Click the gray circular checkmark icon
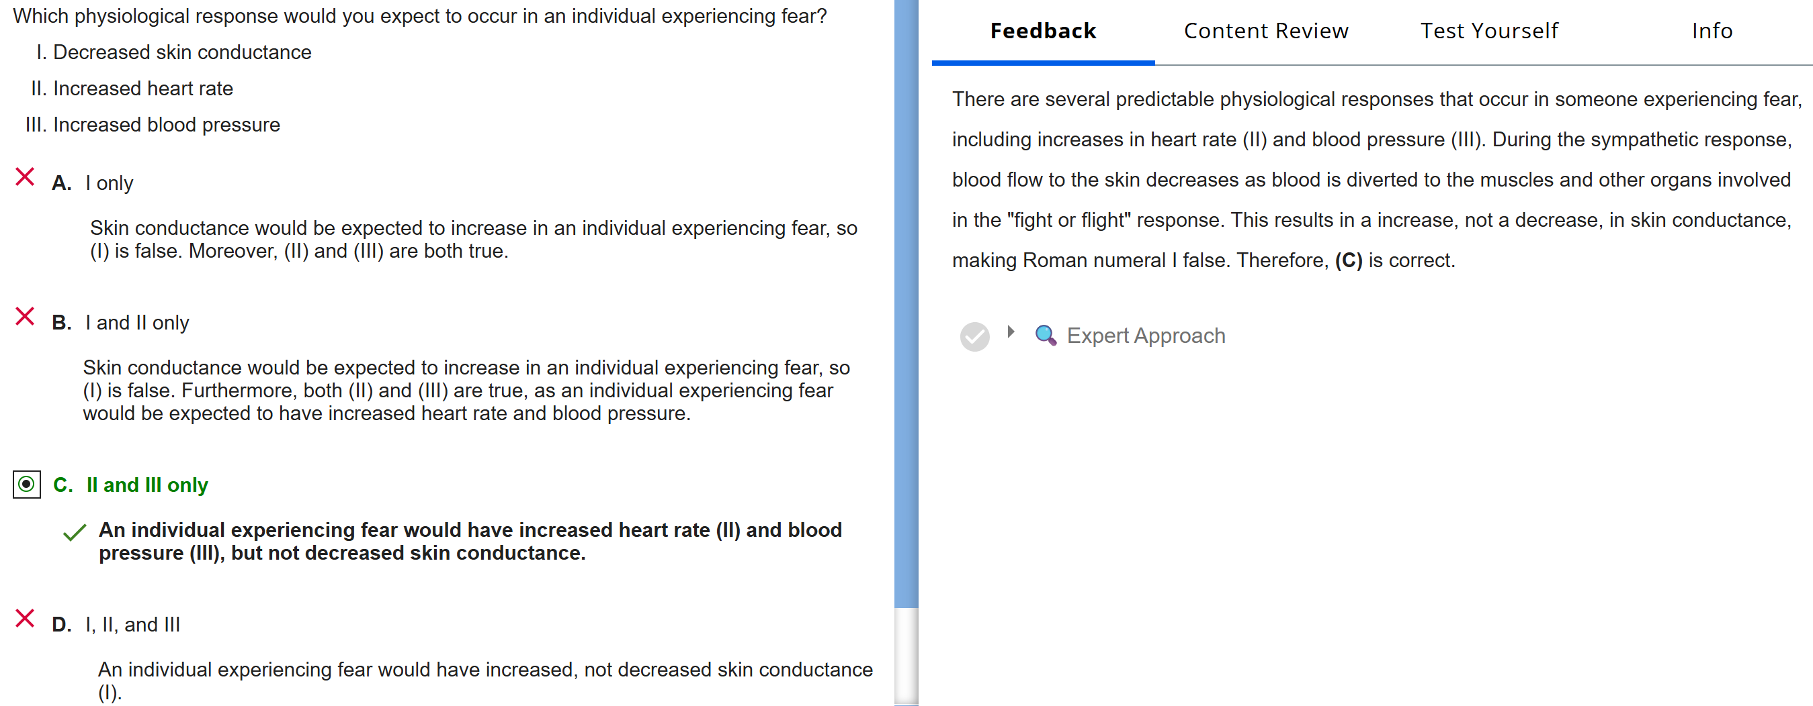Image resolution: width=1813 pixels, height=706 pixels. coord(974,337)
